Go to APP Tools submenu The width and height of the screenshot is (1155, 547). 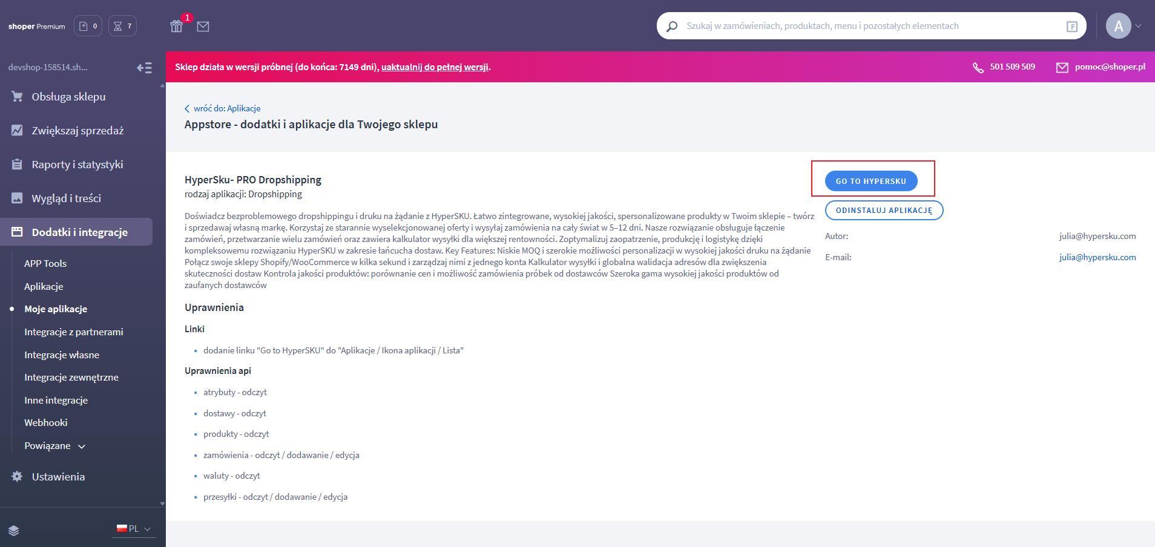45,263
